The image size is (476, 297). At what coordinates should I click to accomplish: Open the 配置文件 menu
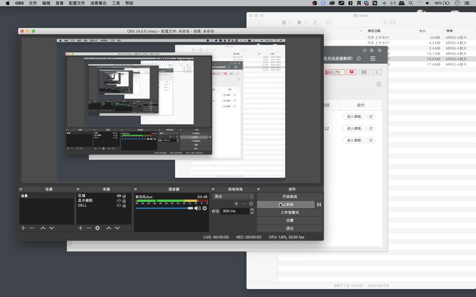pyautogui.click(x=77, y=3)
